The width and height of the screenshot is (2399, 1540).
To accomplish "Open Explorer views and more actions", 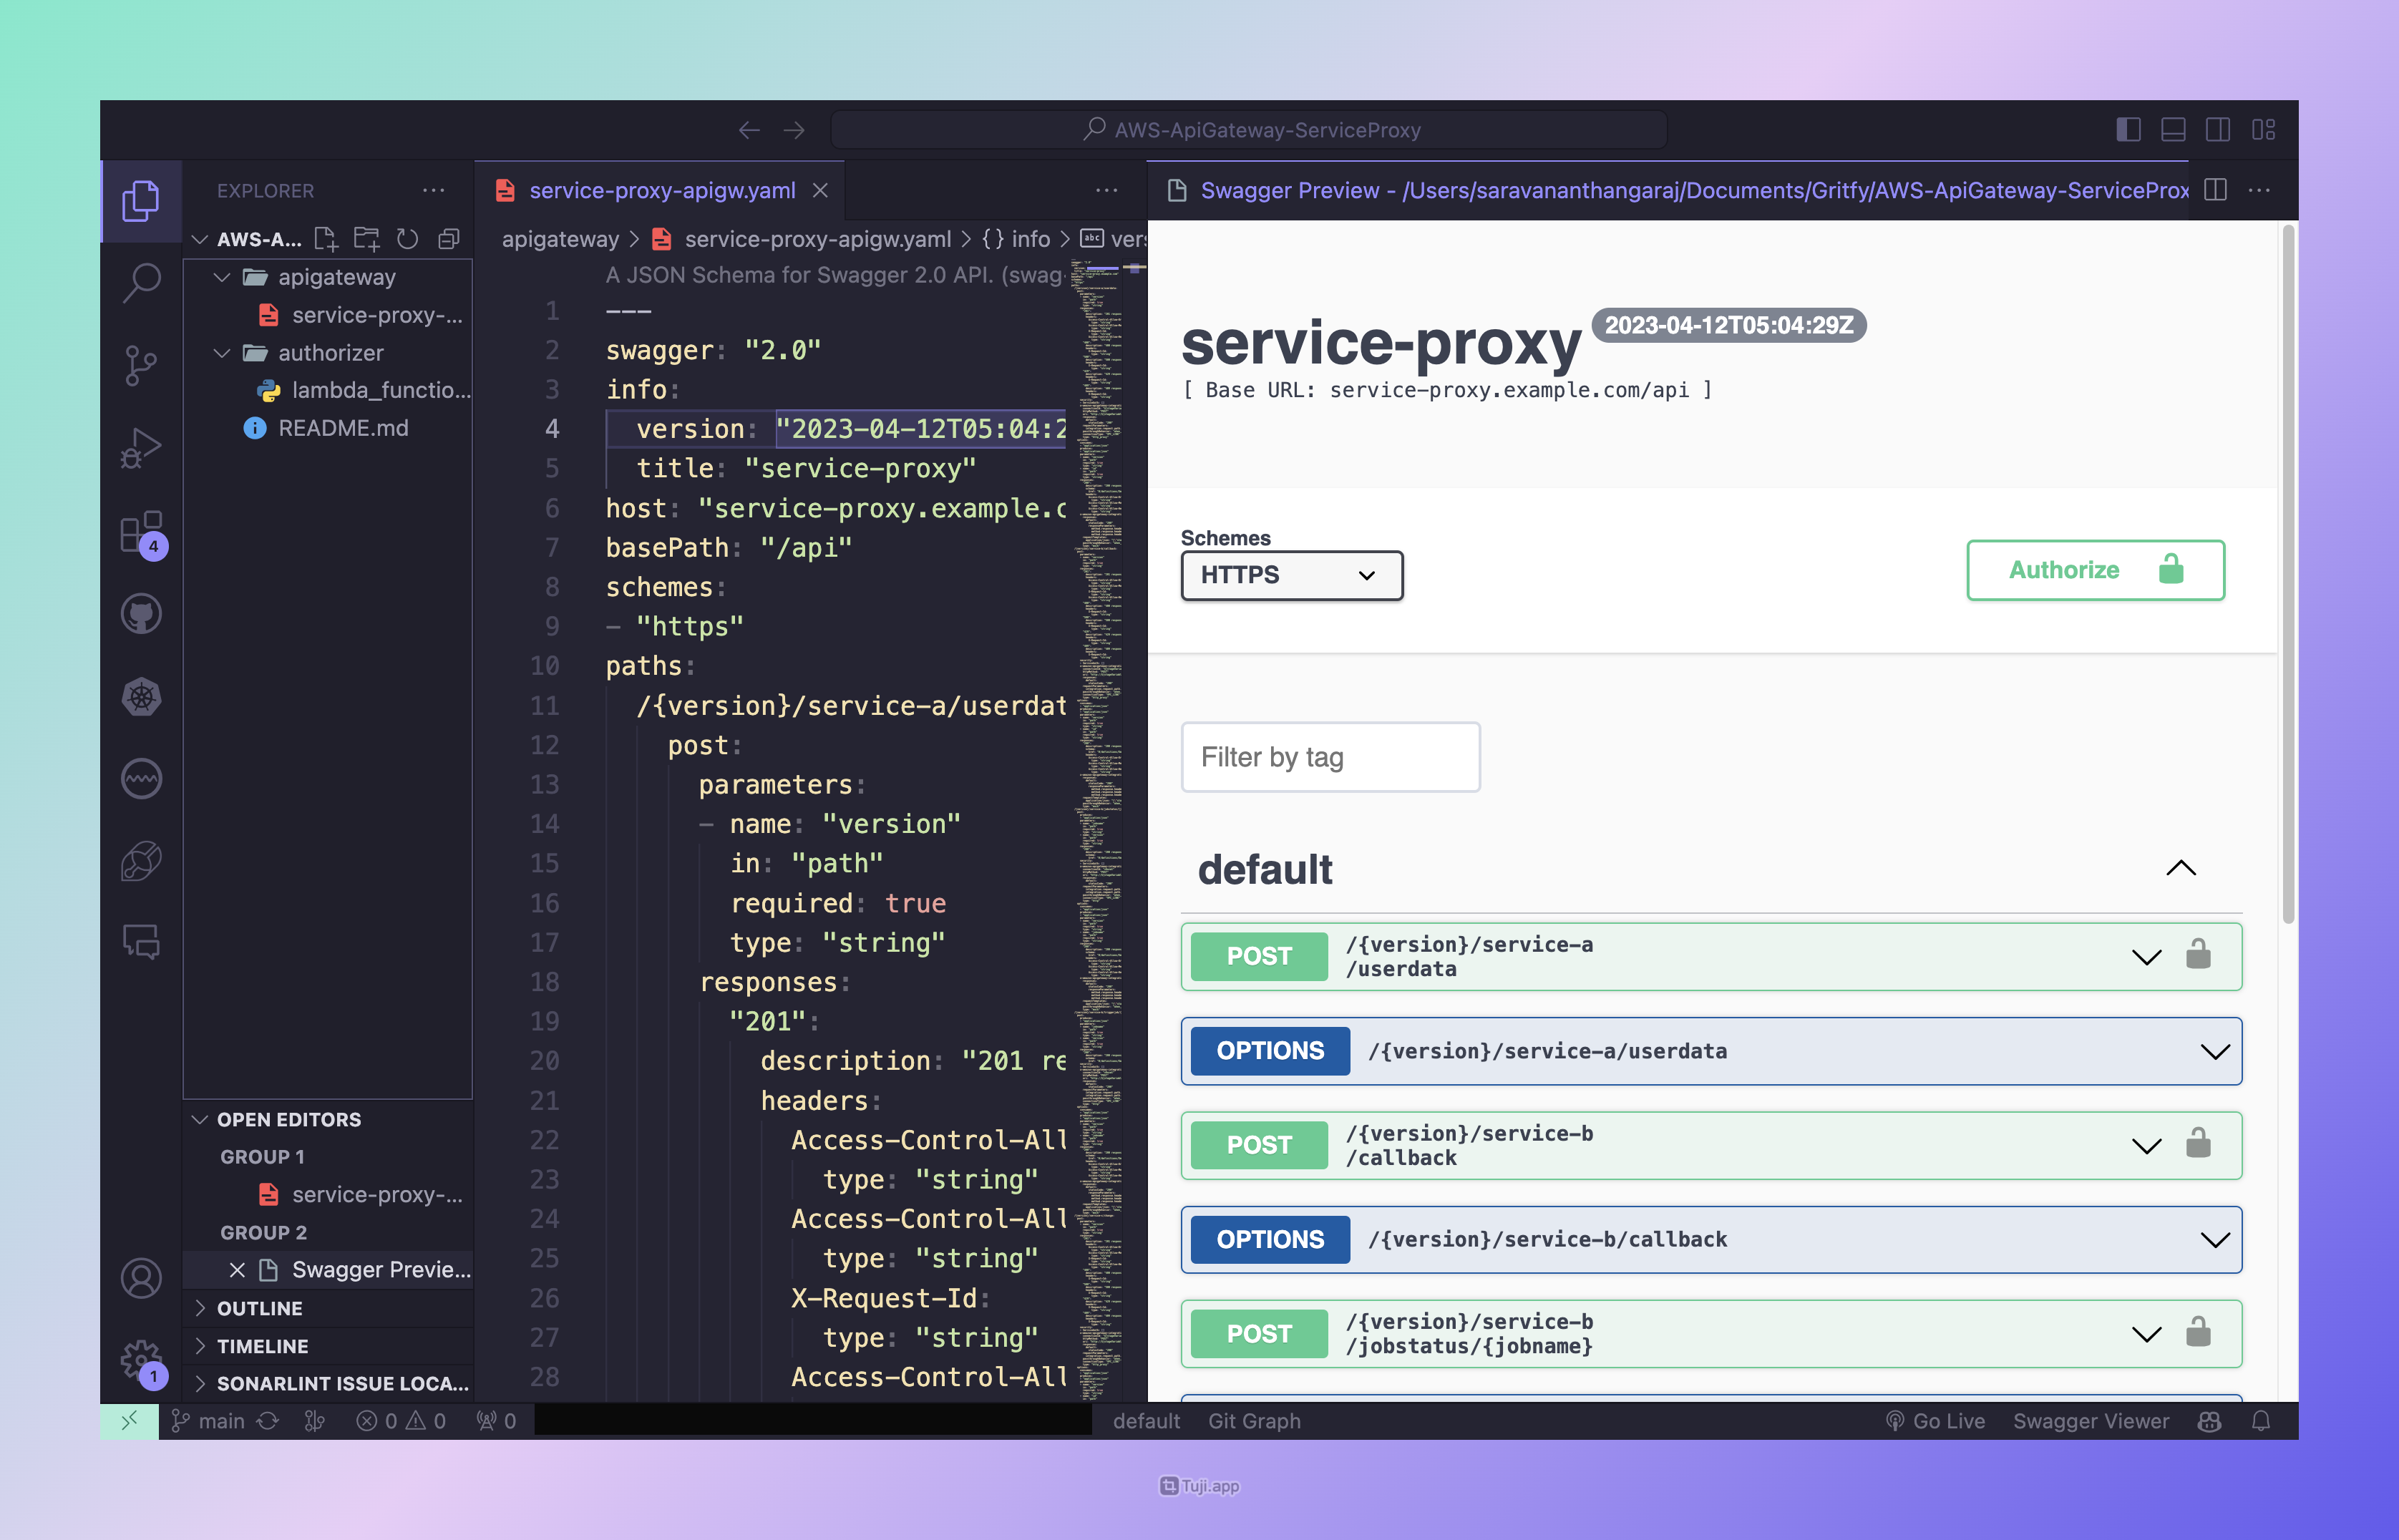I will click(x=433, y=190).
